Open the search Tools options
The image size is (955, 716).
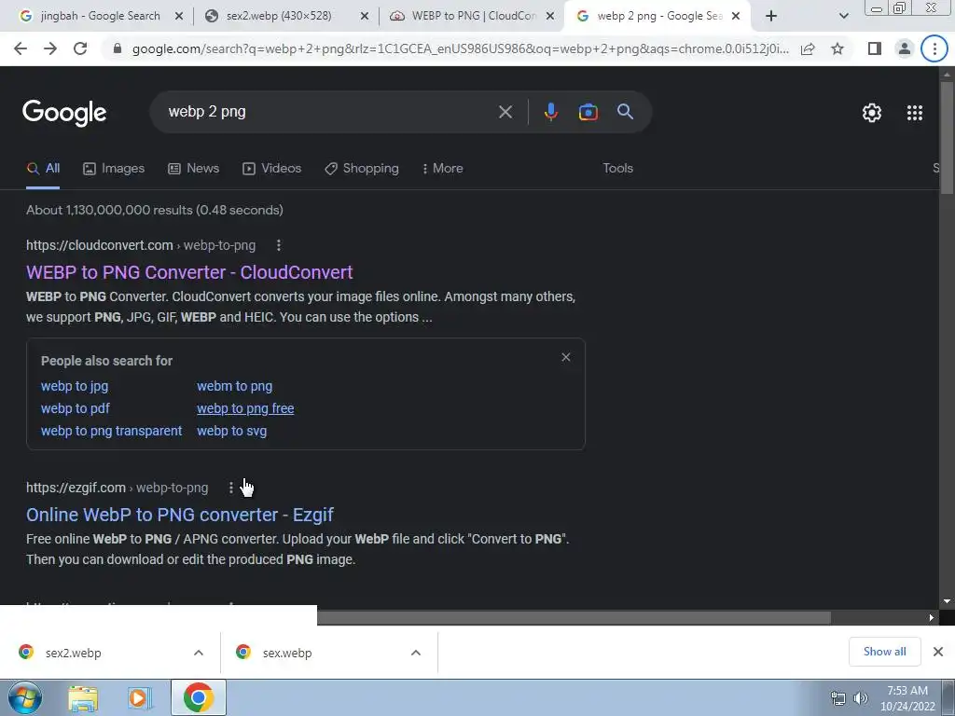(x=617, y=169)
